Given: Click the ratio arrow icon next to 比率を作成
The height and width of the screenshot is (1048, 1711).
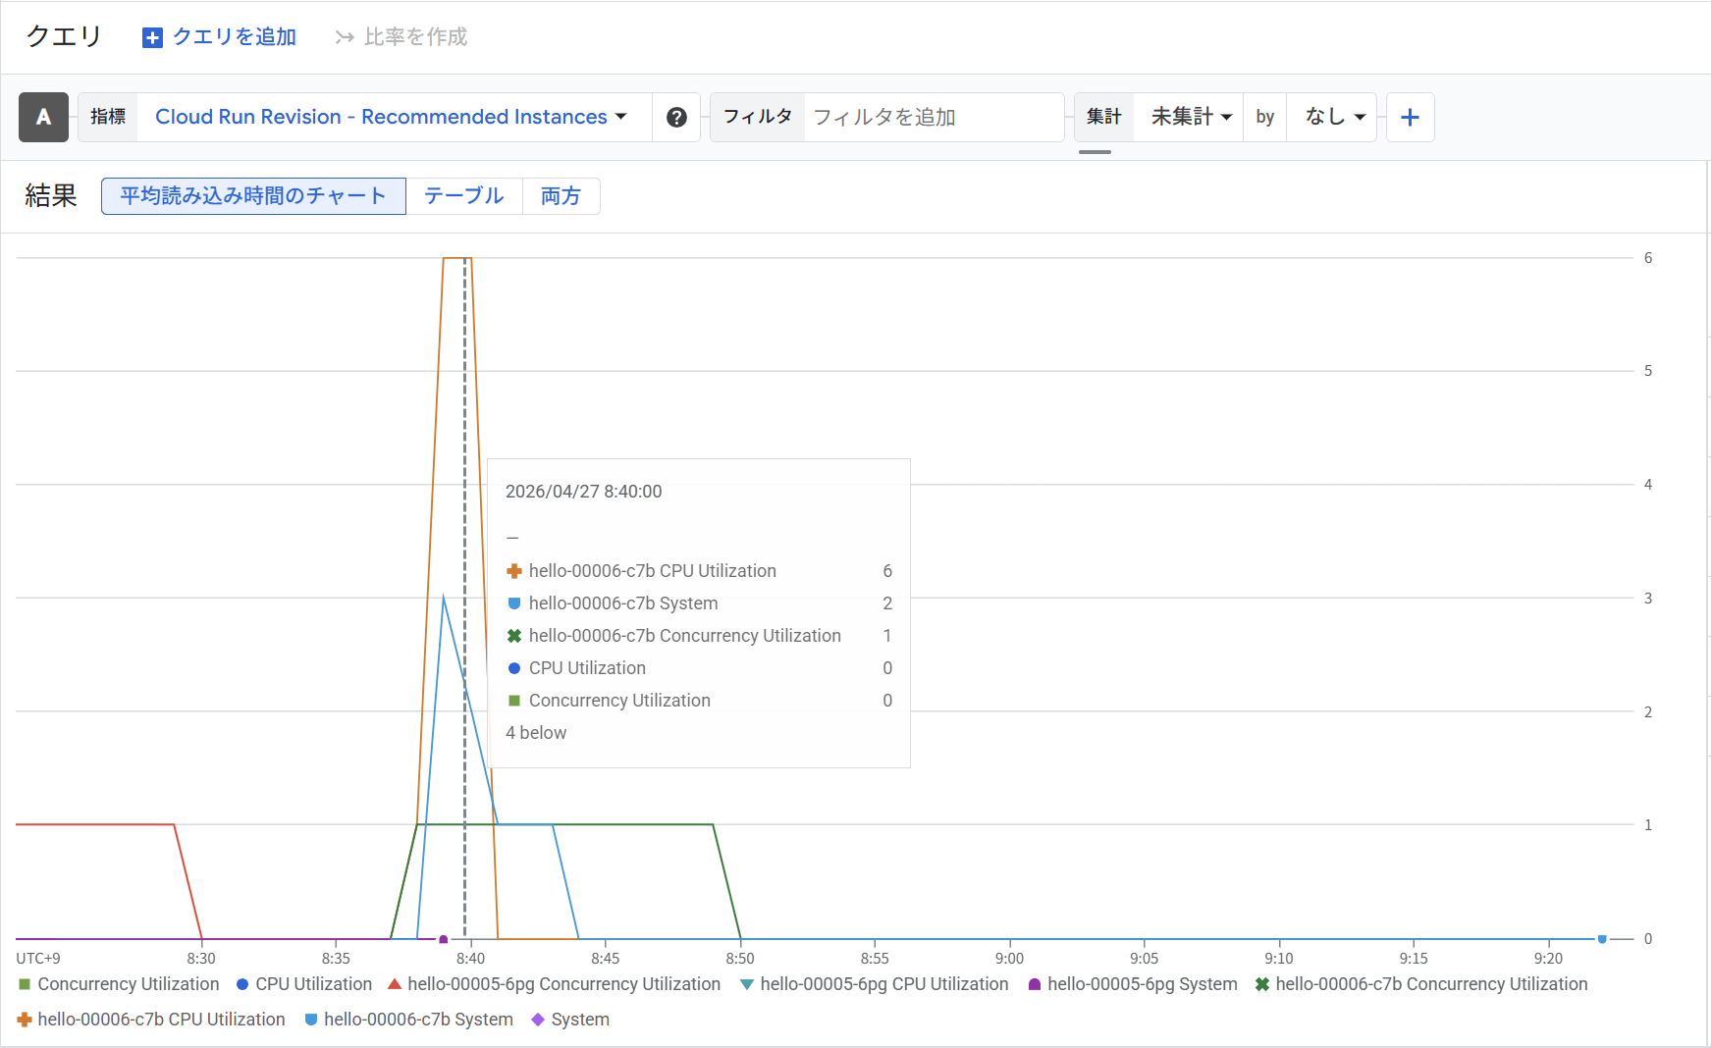Looking at the screenshot, I should click(344, 37).
